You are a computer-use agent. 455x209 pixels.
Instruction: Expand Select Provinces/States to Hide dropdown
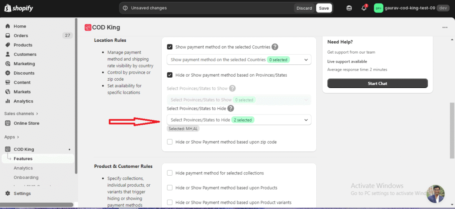pyautogui.click(x=239, y=120)
